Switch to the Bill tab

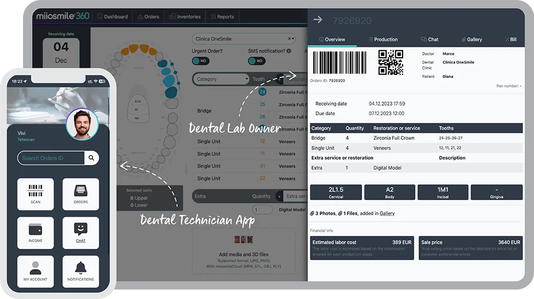tap(510, 40)
